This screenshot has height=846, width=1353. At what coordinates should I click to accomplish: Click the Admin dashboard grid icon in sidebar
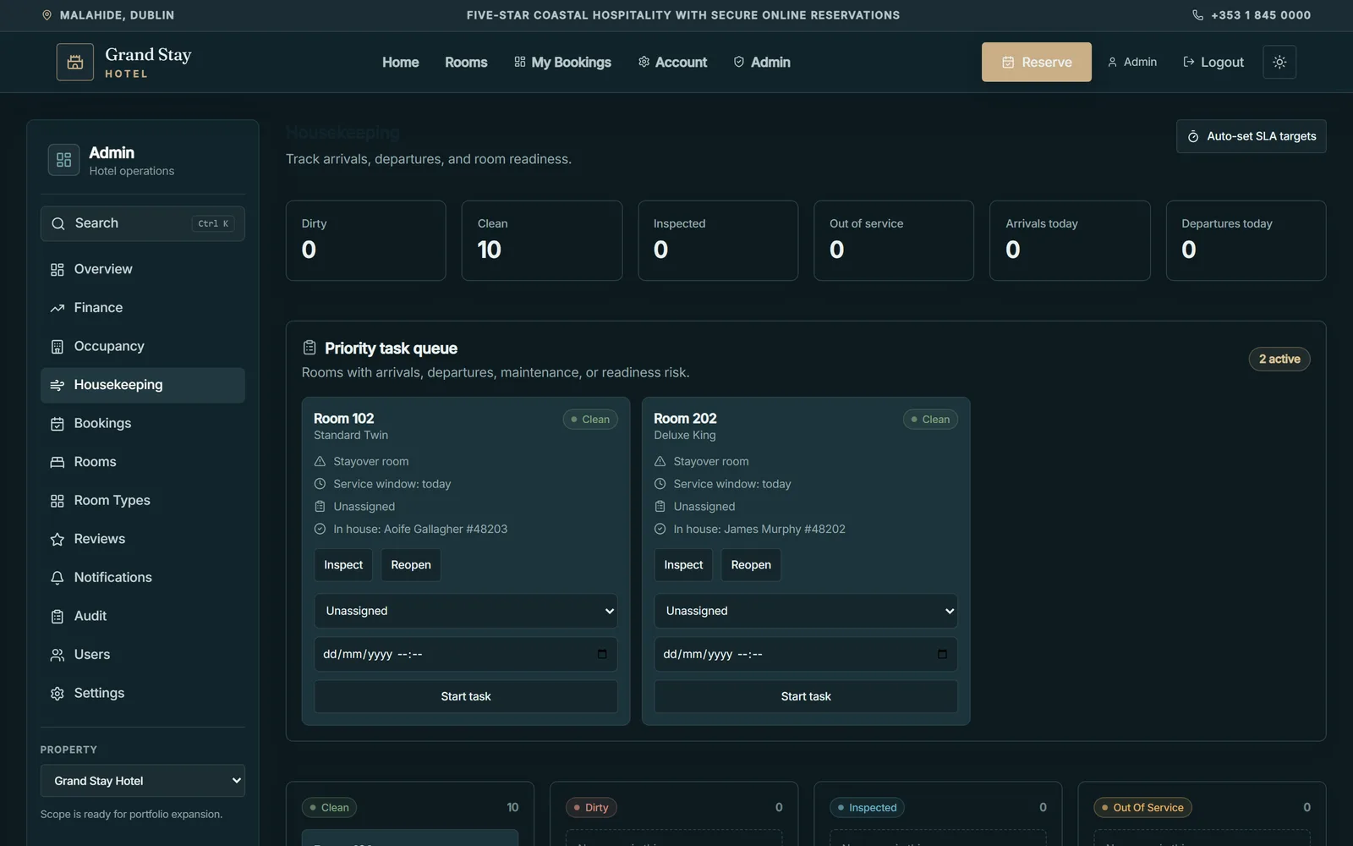(64, 160)
